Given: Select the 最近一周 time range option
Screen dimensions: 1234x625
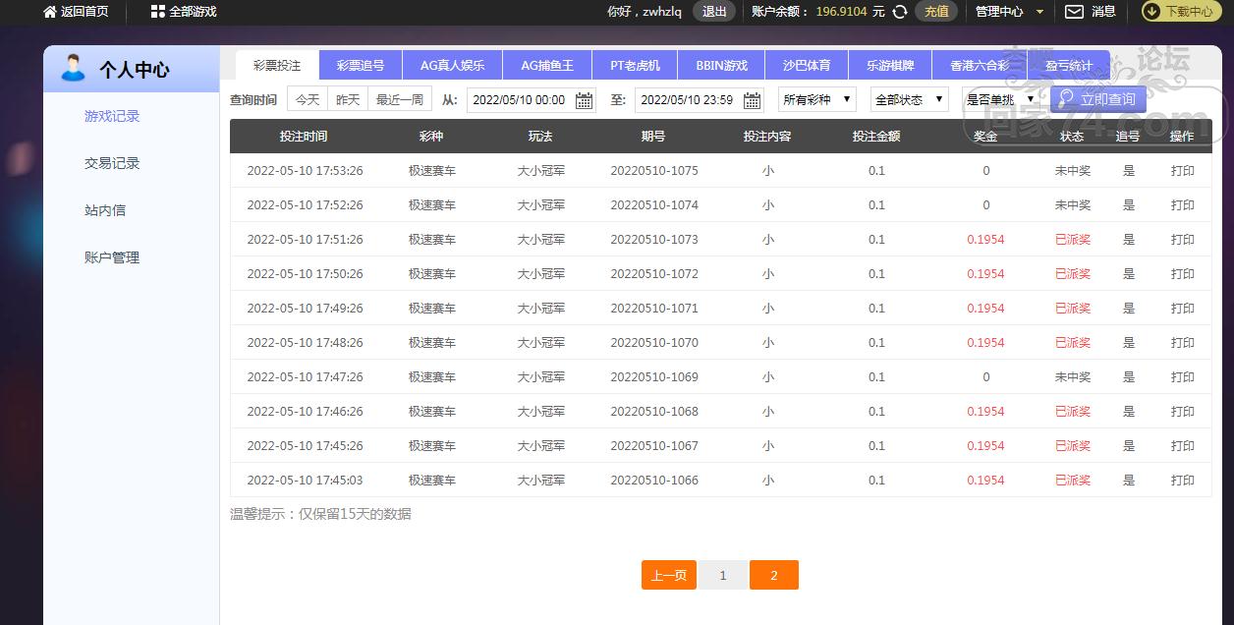Looking at the screenshot, I should [x=399, y=99].
